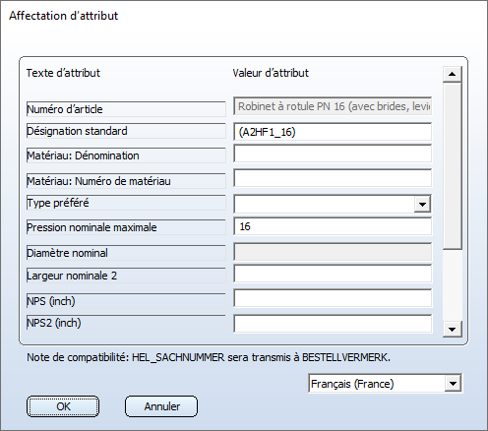Image resolution: width=488 pixels, height=431 pixels.
Task: Click the Annuler button
Action: [161, 406]
